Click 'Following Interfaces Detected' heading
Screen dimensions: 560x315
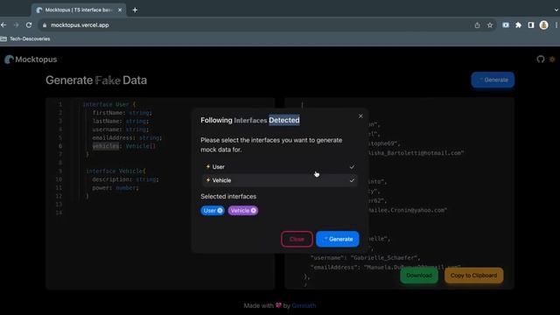coord(250,121)
